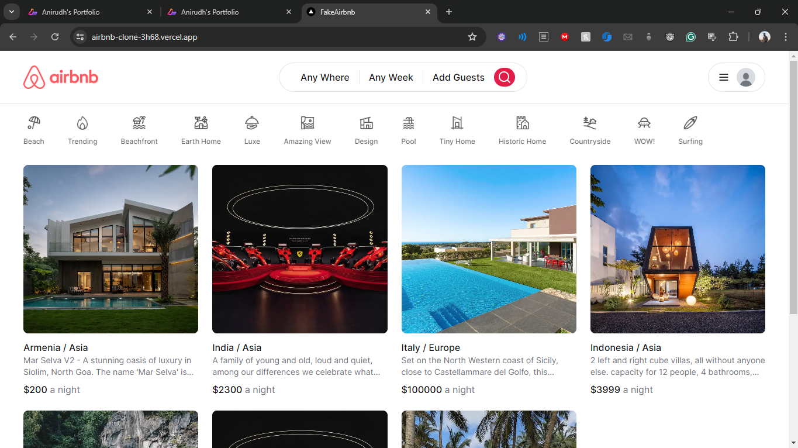Select the Trending flame category
The image size is (798, 448).
[82, 130]
